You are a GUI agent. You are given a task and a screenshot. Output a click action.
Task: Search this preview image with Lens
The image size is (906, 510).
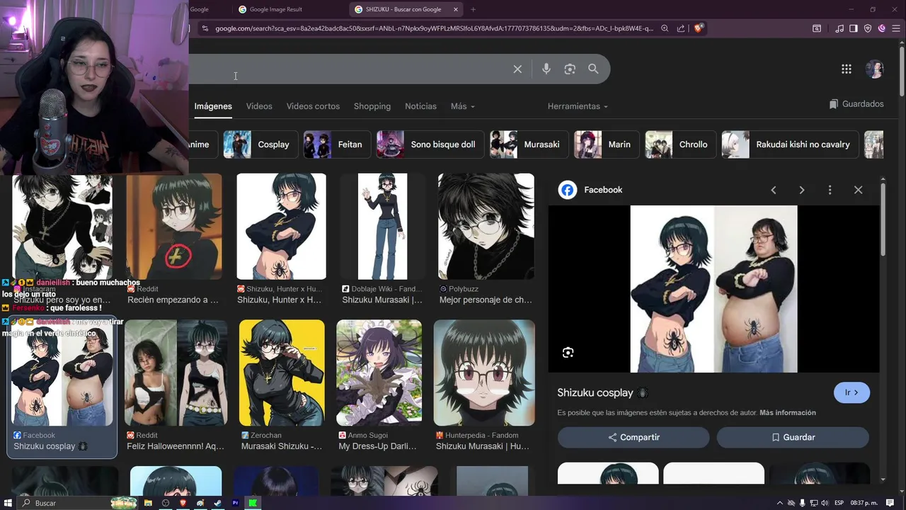click(x=568, y=353)
